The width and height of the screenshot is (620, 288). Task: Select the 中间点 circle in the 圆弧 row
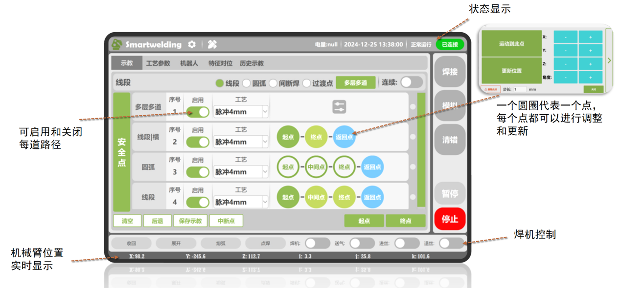click(316, 167)
